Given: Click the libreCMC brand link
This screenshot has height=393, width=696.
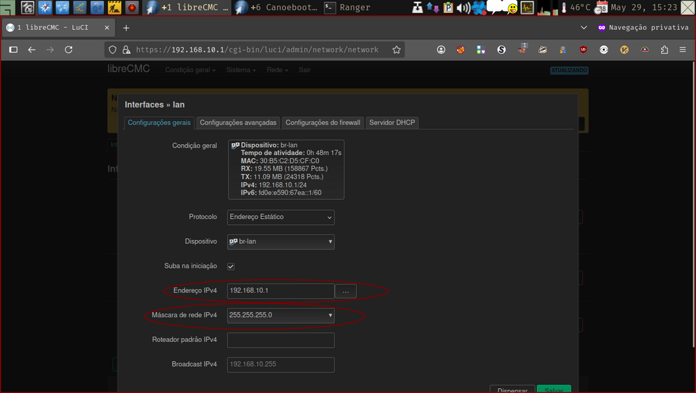Looking at the screenshot, I should 128,69.
